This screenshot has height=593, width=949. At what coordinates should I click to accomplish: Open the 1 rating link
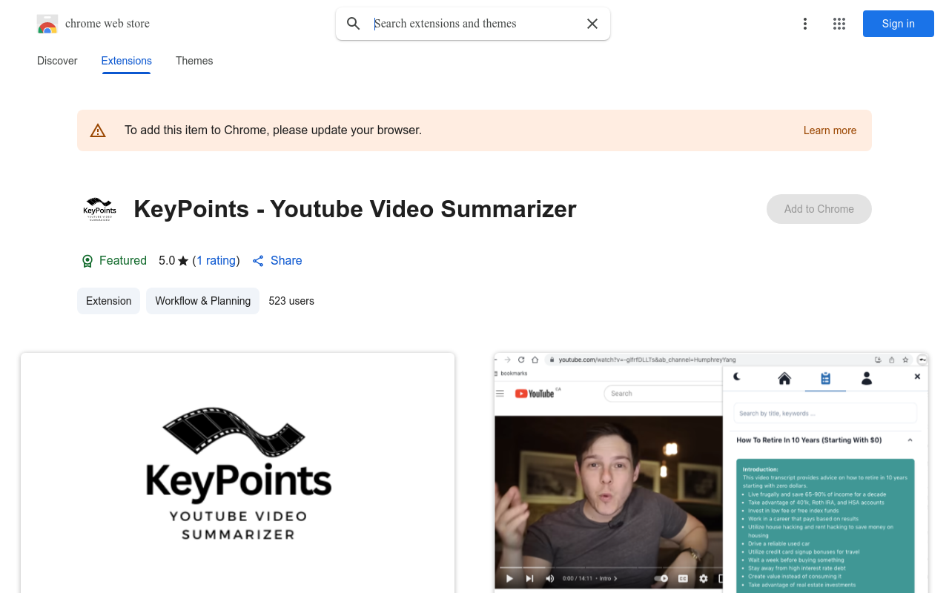[x=216, y=261]
